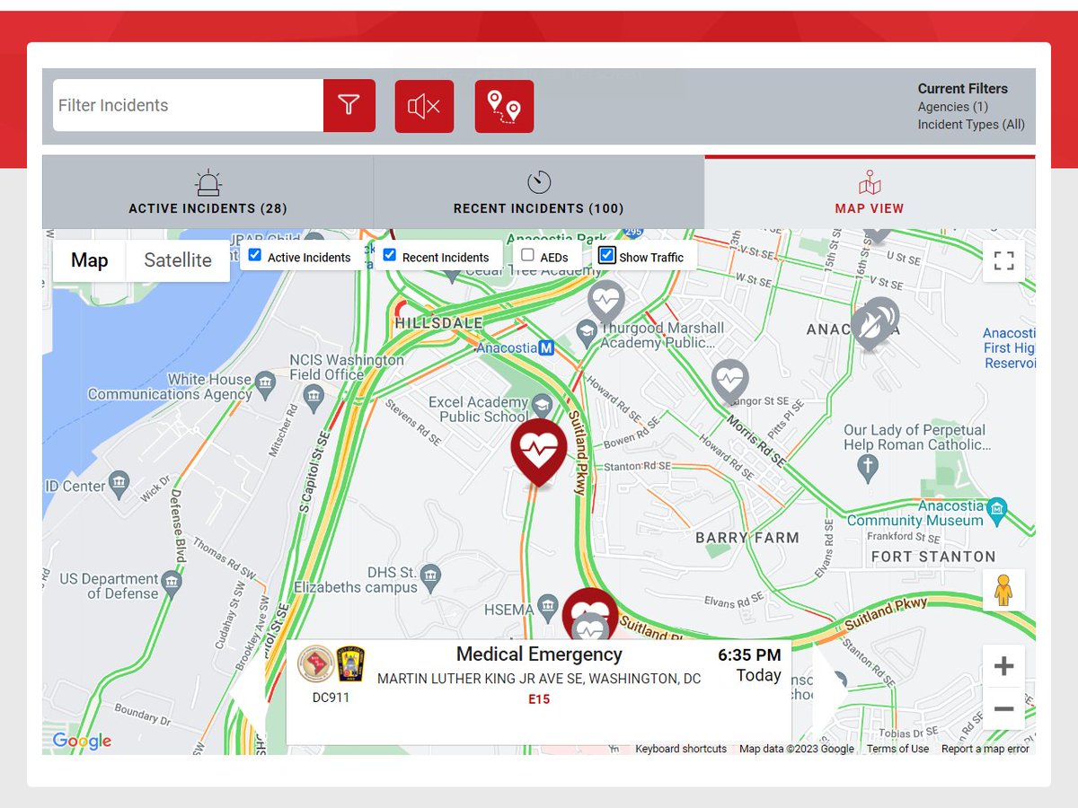Click the Anacostia Metro station icon
The image size is (1078, 808).
tap(545, 347)
